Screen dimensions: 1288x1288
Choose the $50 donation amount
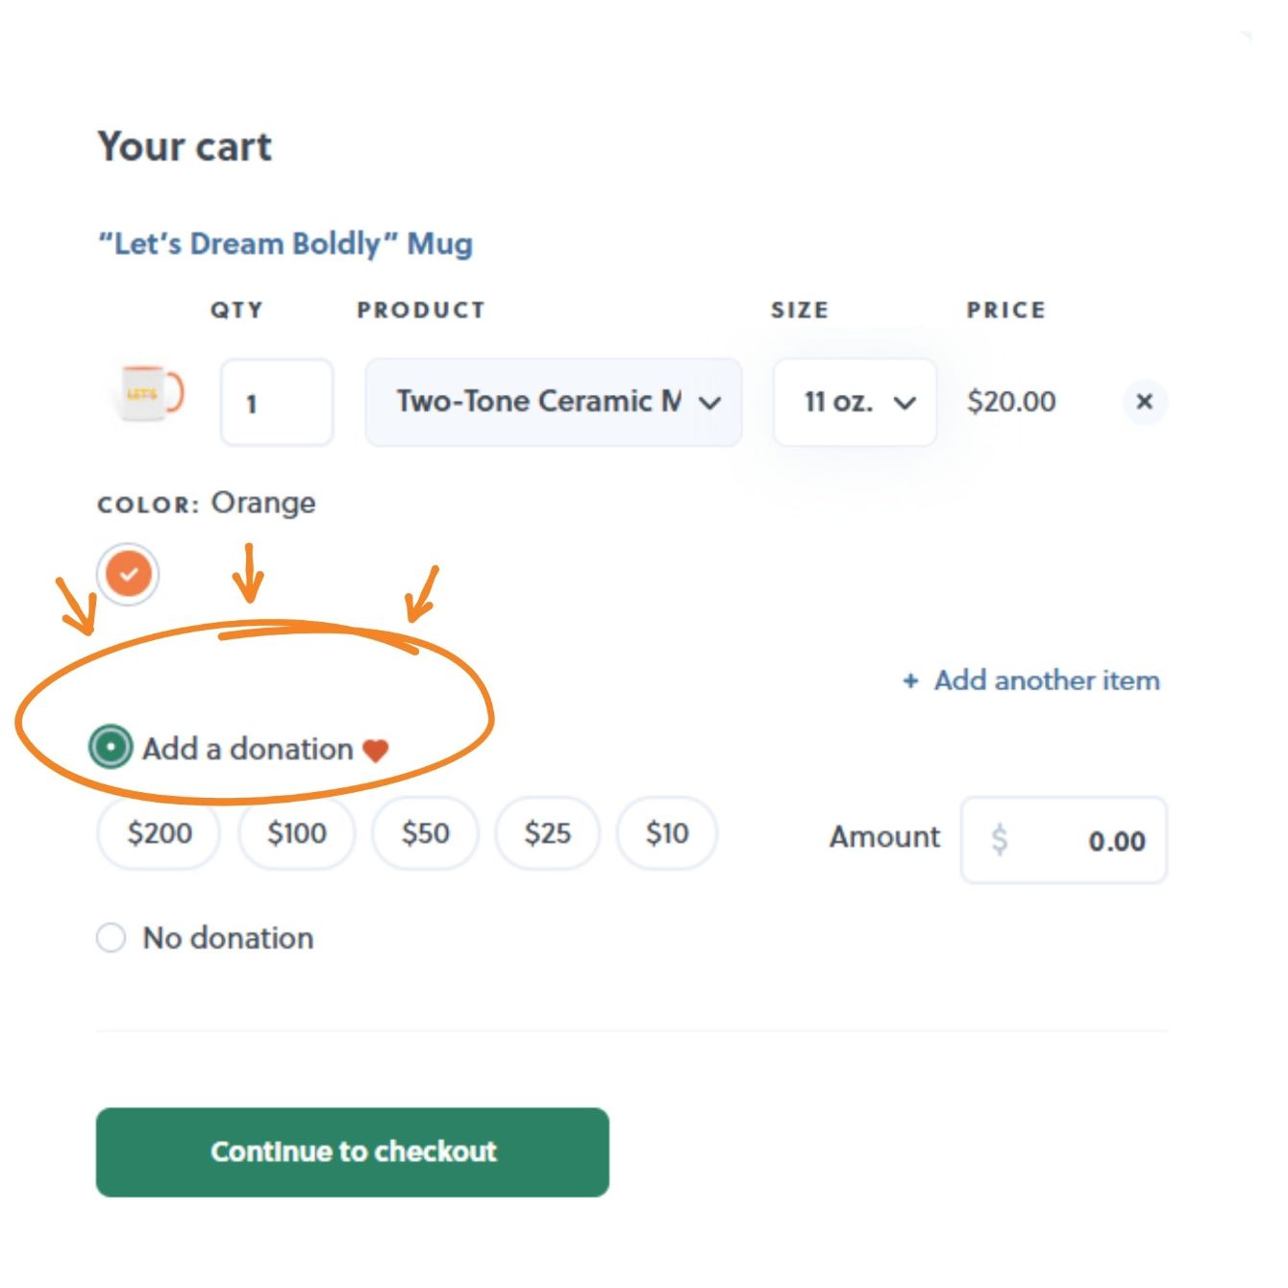pos(426,833)
